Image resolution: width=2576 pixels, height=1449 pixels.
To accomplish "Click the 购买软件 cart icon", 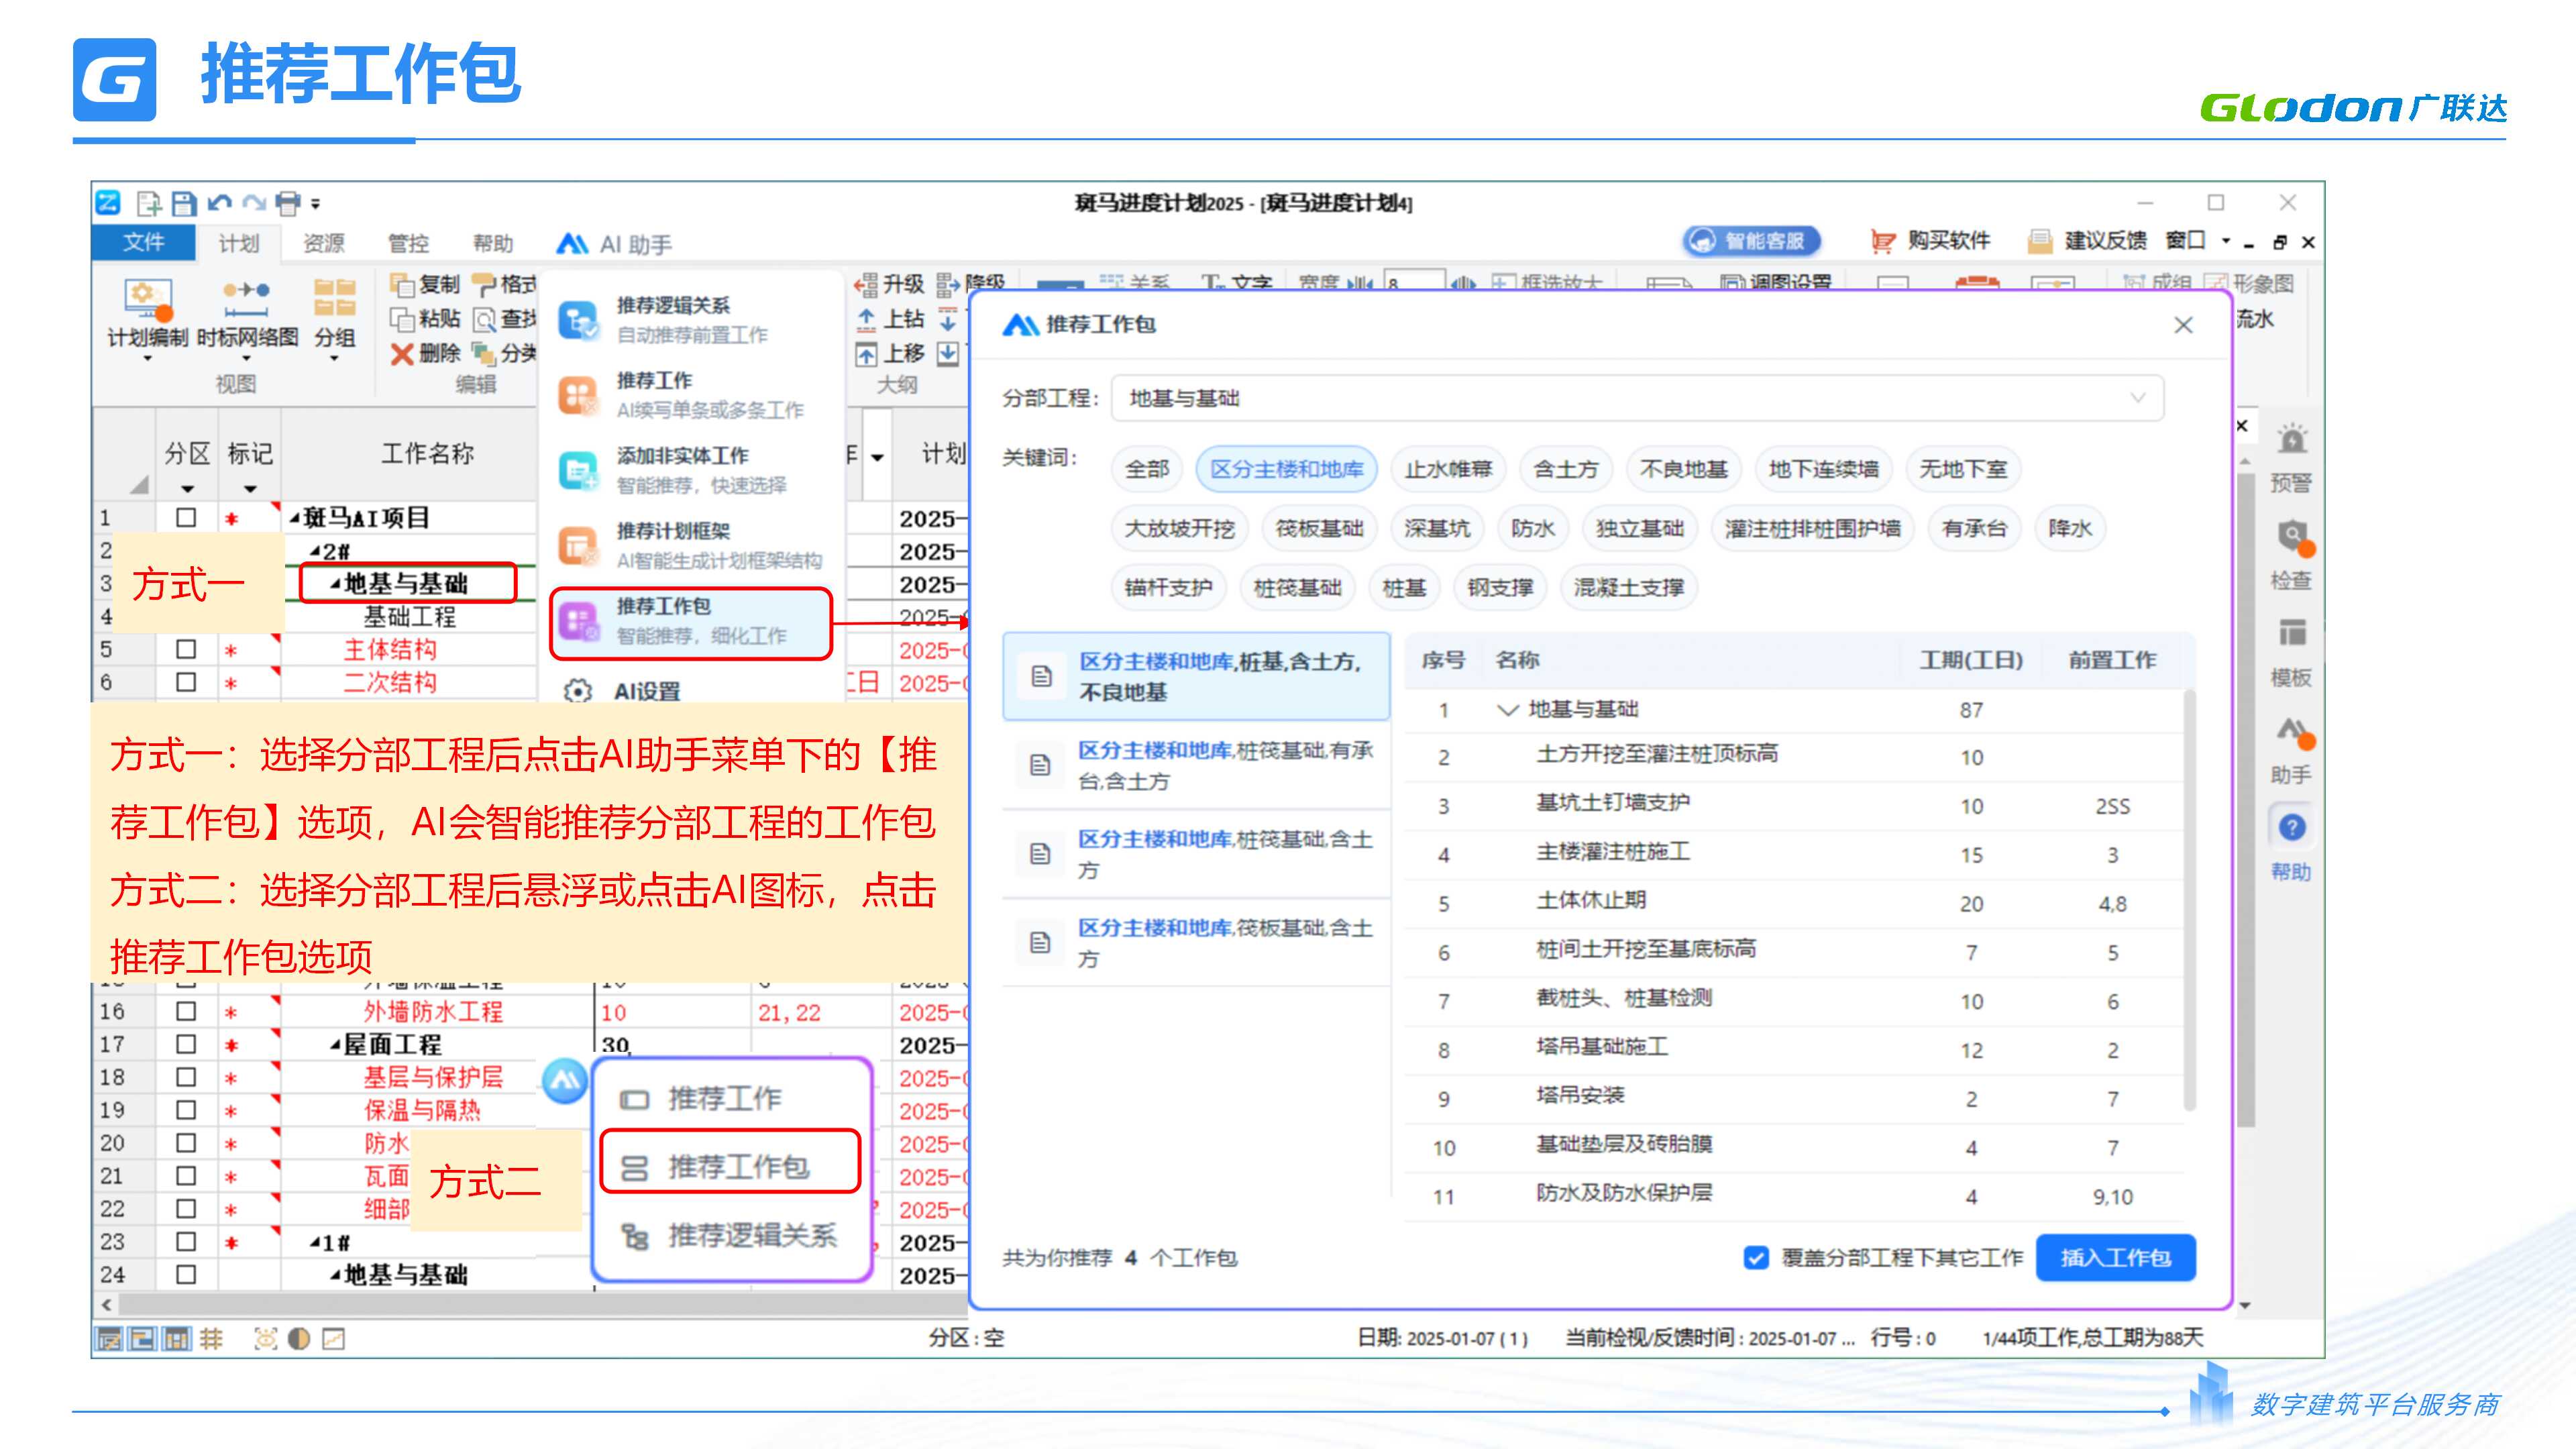I will (x=1882, y=241).
